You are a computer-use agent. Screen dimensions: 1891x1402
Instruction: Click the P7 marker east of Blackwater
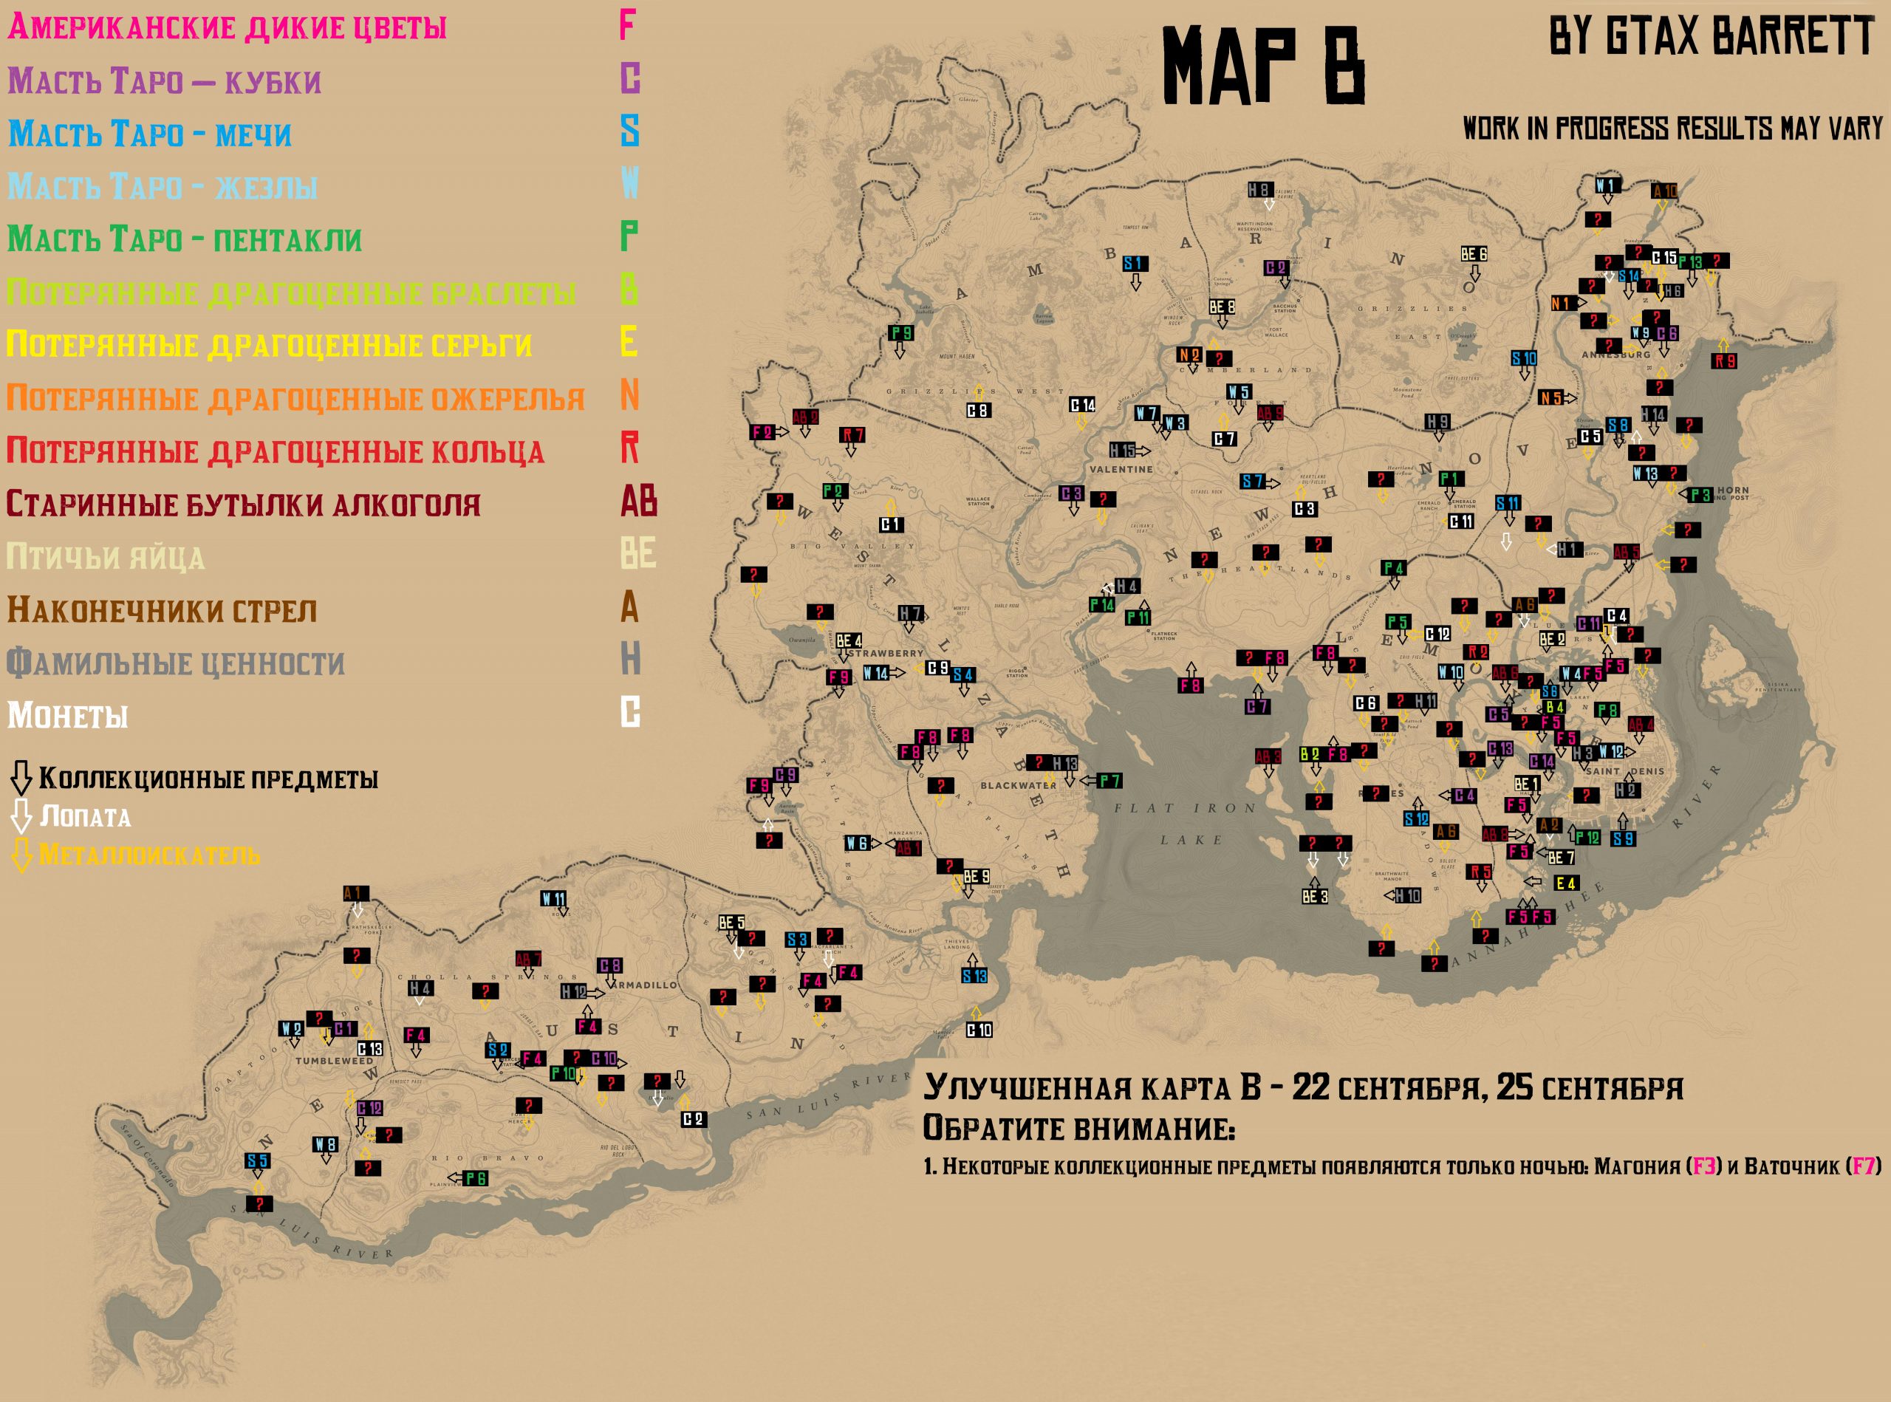tap(1109, 780)
